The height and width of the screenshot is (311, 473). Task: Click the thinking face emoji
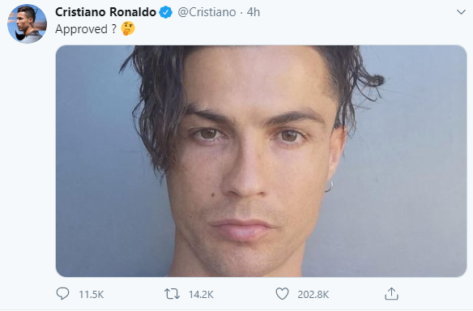128,29
